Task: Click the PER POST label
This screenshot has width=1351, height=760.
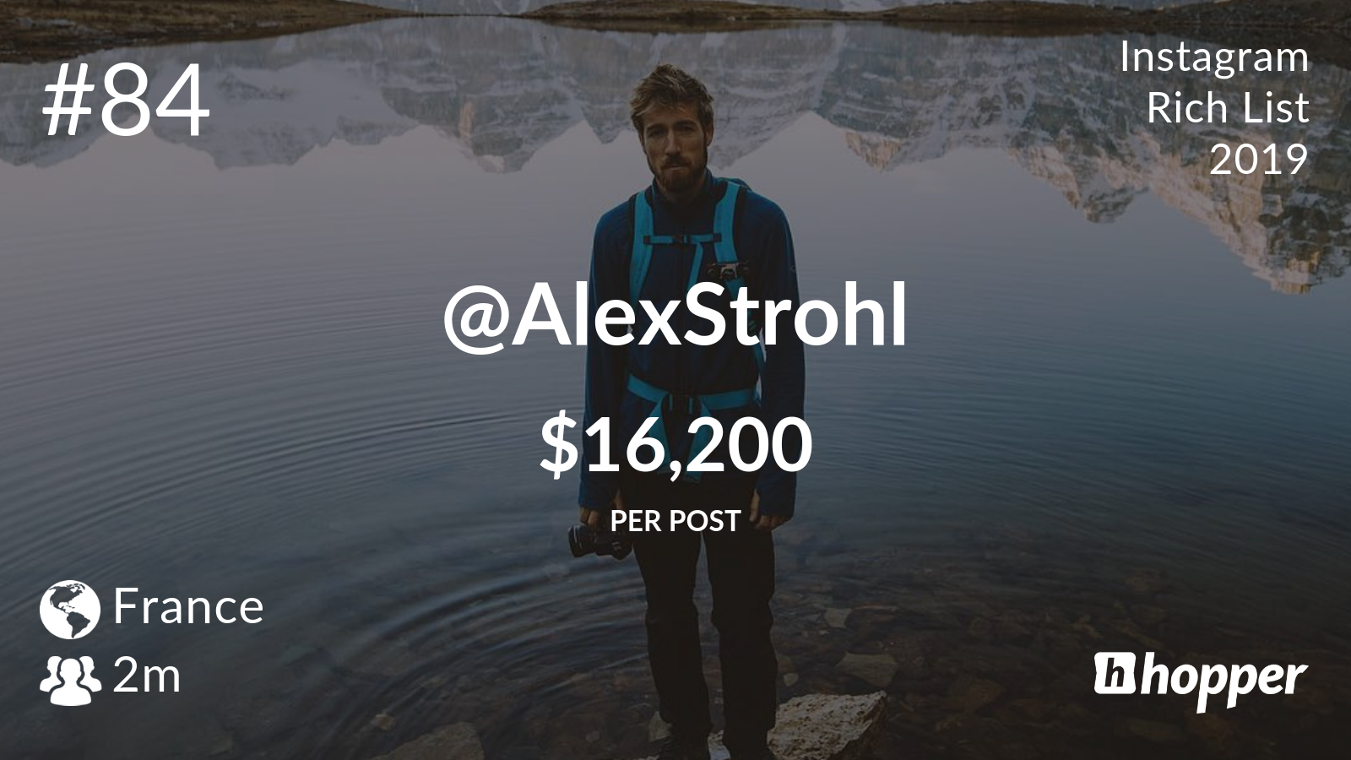Action: click(x=675, y=521)
